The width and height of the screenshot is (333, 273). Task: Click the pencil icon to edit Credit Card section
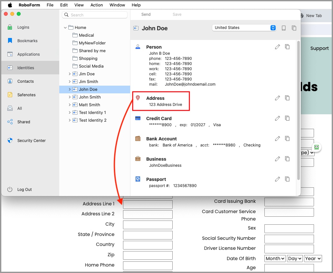(x=277, y=118)
